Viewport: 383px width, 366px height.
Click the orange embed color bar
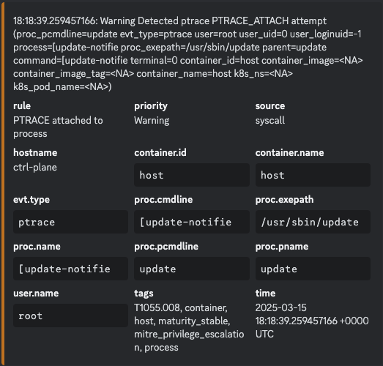point(3,183)
